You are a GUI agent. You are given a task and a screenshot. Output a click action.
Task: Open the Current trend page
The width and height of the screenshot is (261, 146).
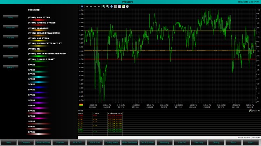pos(11,37)
